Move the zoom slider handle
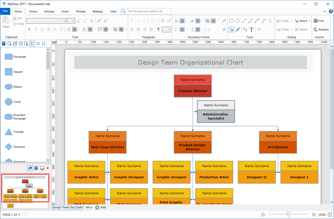This screenshot has height=219, width=334. pyautogui.click(x=288, y=214)
